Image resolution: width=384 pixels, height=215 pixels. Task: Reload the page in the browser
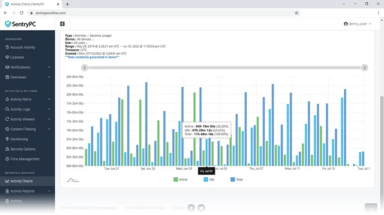point(22,13)
